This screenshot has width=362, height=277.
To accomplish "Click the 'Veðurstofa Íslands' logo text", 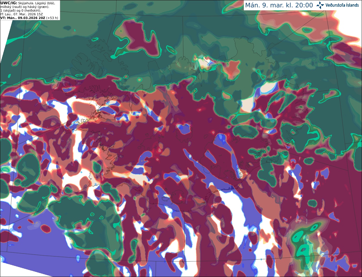I will (x=342, y=5).
